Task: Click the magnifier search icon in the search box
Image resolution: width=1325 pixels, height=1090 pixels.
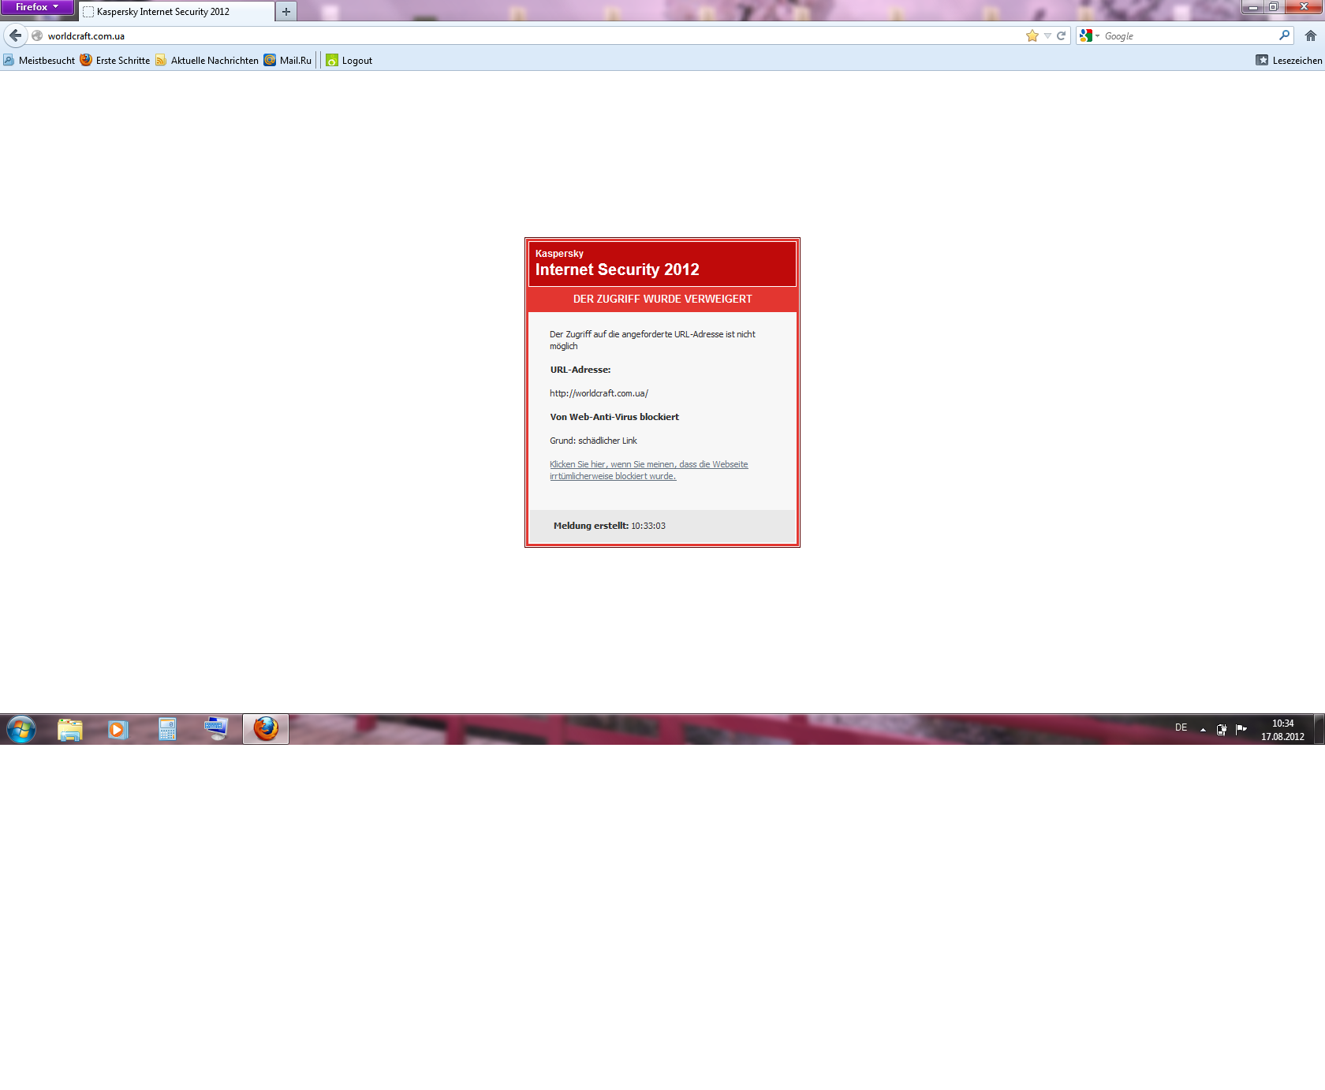Action: 1284,35
